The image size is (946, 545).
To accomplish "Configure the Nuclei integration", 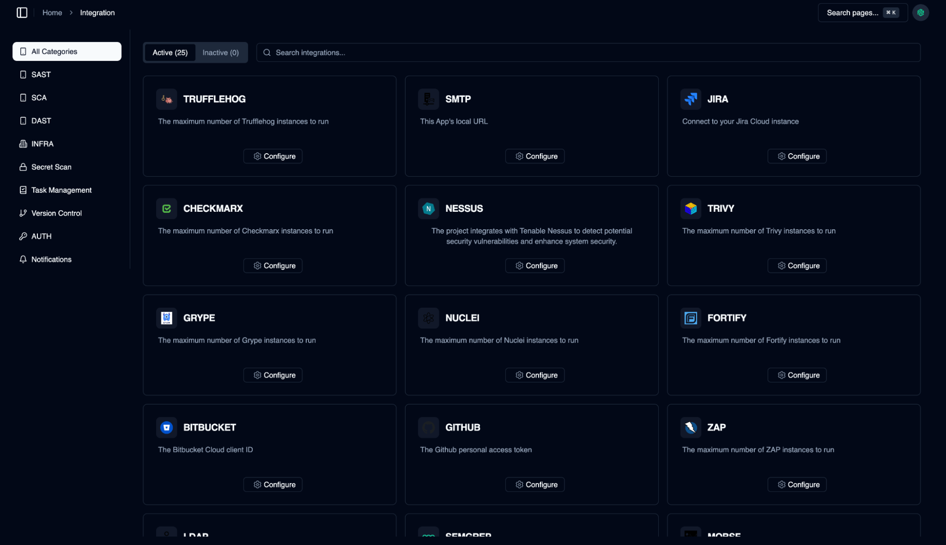I will [x=535, y=375].
